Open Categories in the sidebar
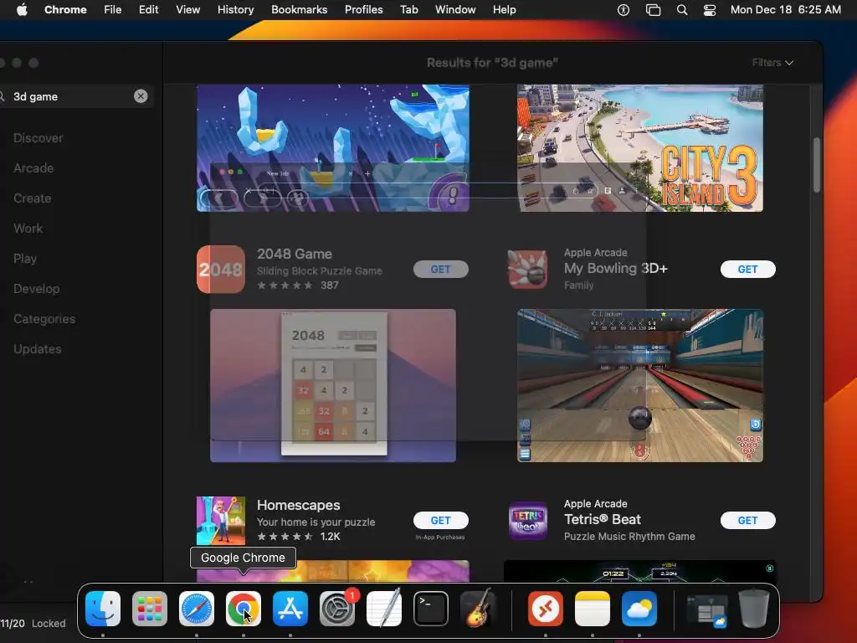The height and width of the screenshot is (643, 857). coord(44,319)
